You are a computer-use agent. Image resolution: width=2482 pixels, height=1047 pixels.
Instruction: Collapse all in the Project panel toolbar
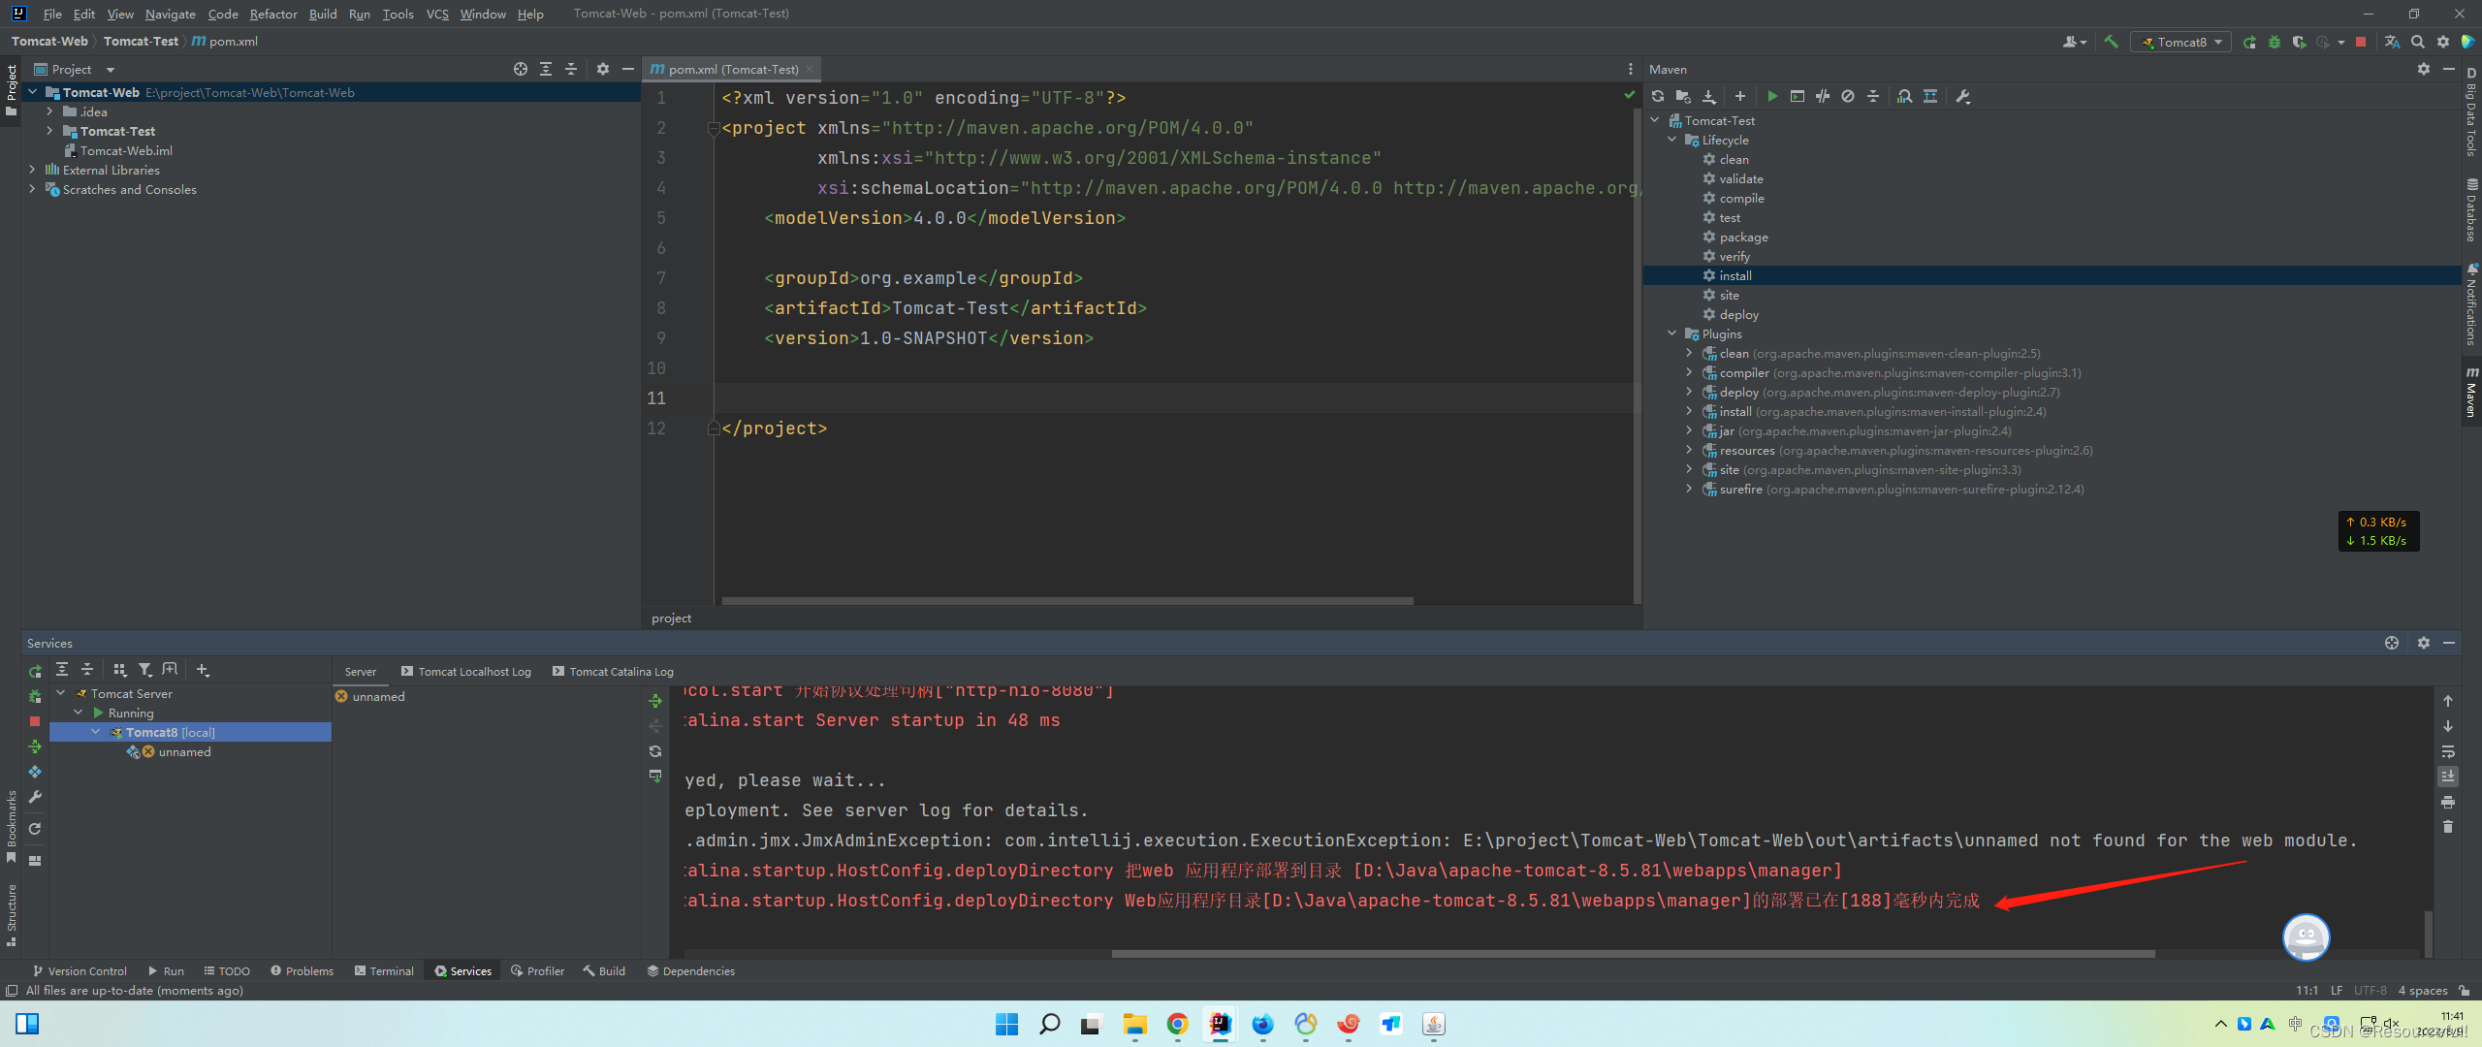(x=571, y=69)
